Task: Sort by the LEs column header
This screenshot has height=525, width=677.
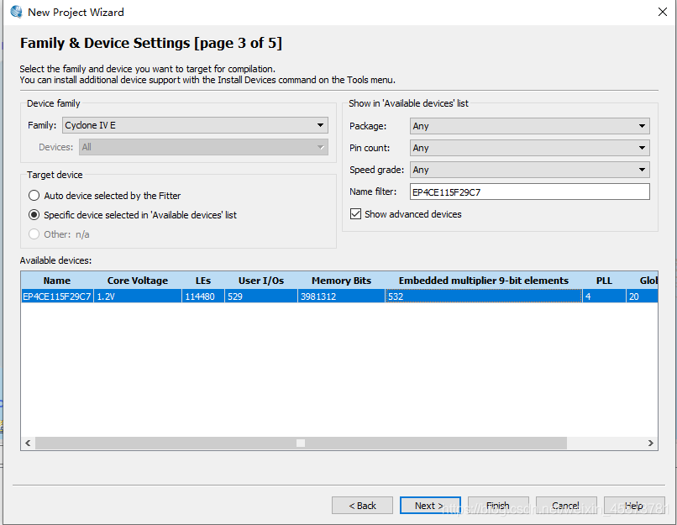Action: [203, 281]
